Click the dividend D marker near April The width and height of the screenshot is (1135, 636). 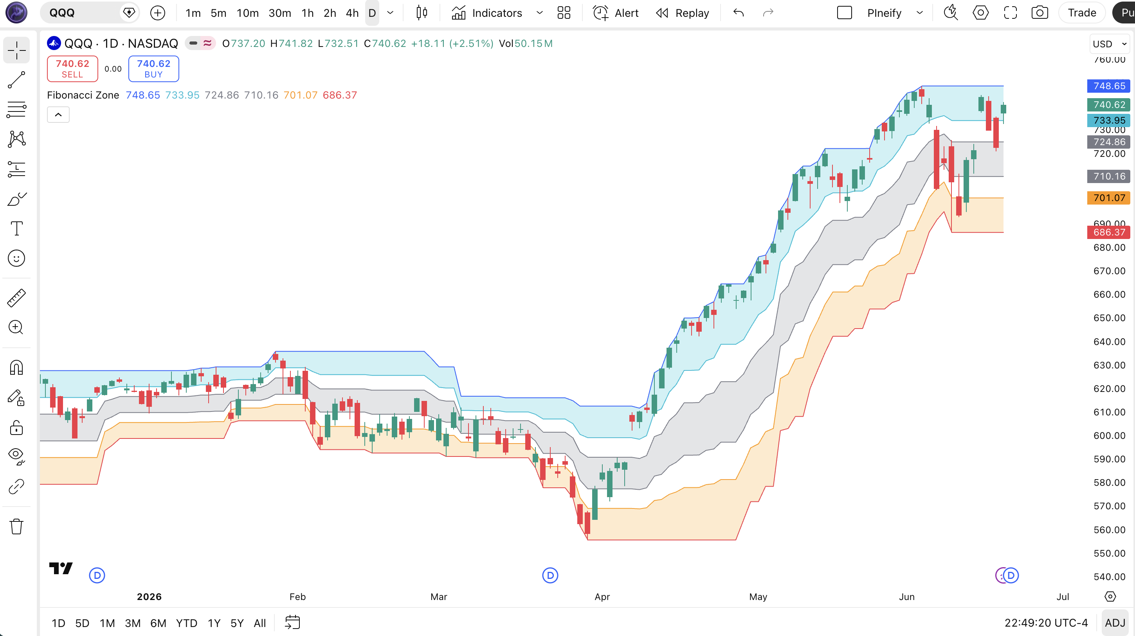pyautogui.click(x=550, y=575)
